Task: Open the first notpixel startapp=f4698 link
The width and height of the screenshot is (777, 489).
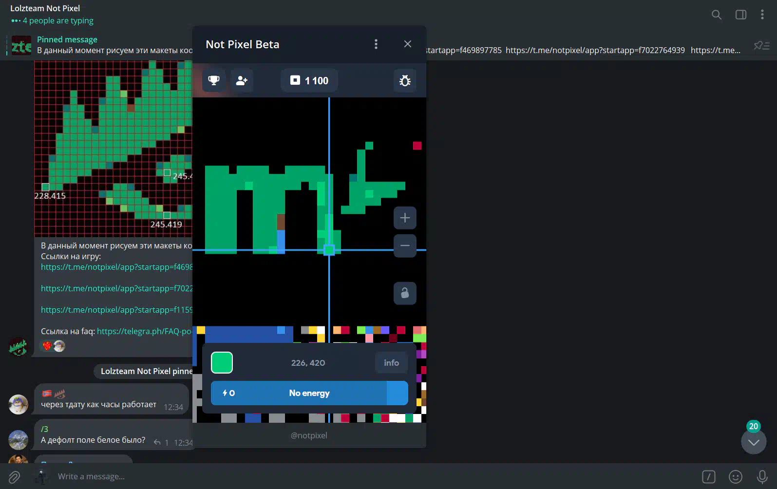Action: 116,267
